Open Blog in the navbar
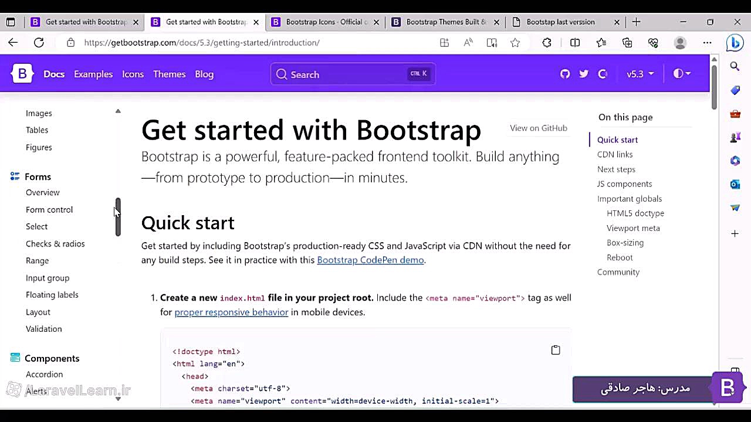Screen dimensions: 751x422 point(204,74)
